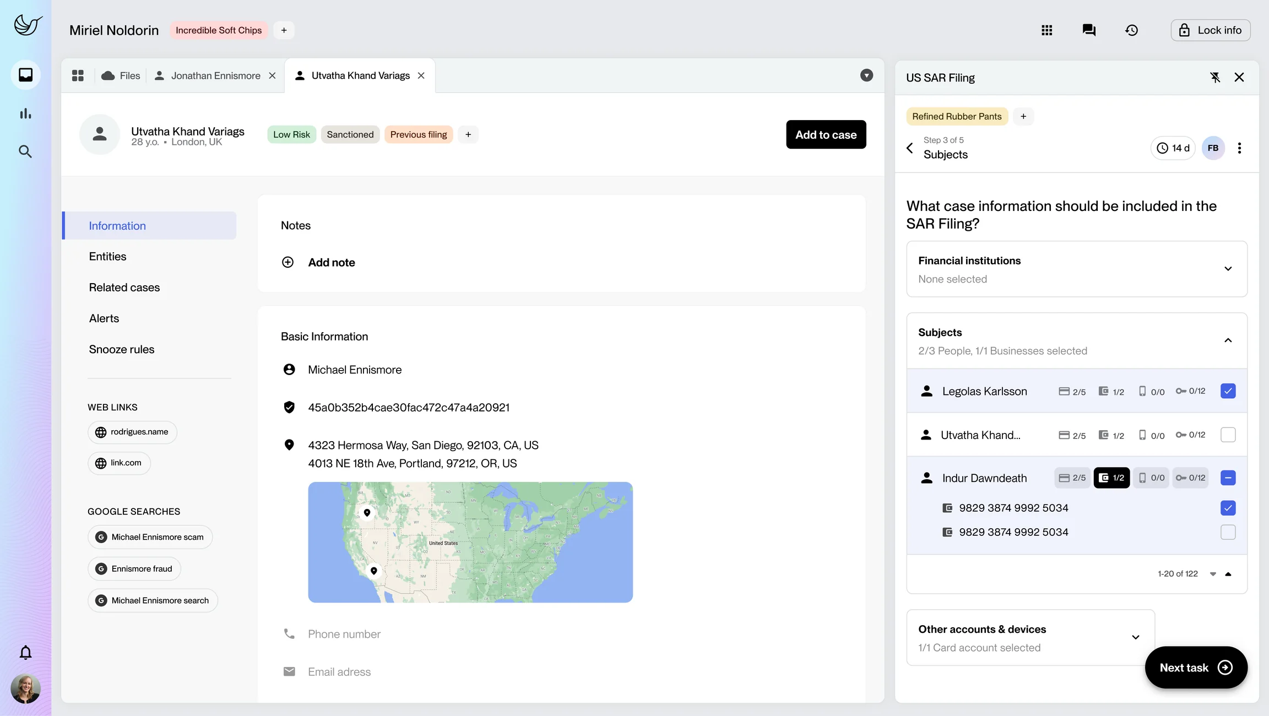Open the Entities section
Image resolution: width=1269 pixels, height=716 pixels.
pyautogui.click(x=107, y=257)
